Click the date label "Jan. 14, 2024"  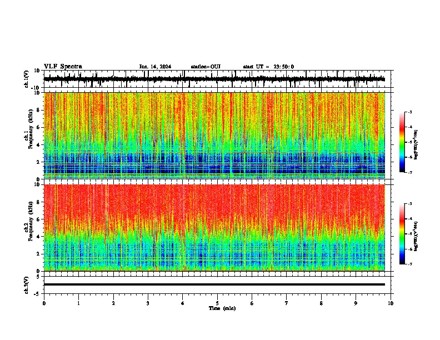tap(155, 67)
